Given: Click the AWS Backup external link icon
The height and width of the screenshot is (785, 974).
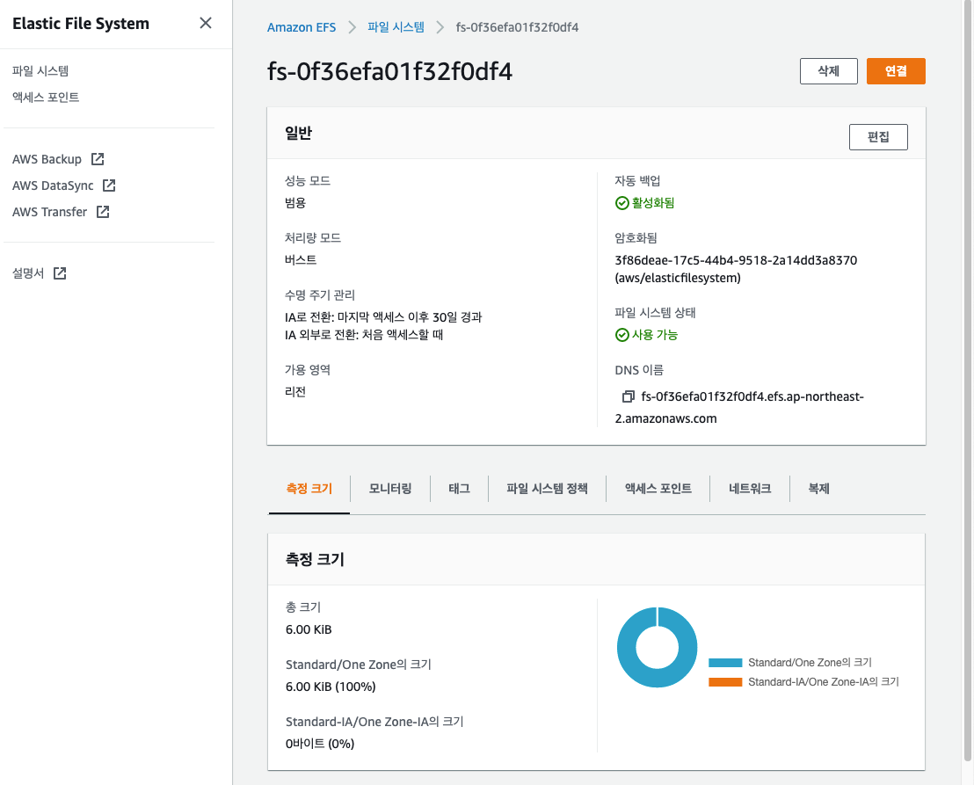Looking at the screenshot, I should 98,159.
